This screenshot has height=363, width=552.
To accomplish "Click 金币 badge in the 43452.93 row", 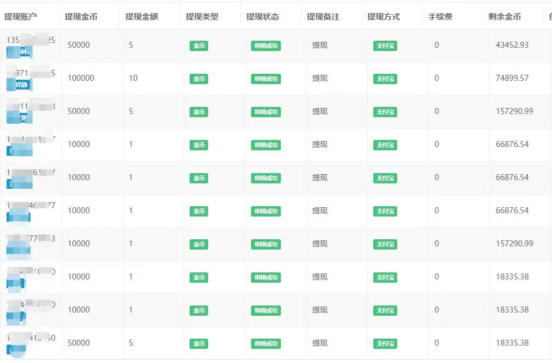I will pyautogui.click(x=199, y=46).
